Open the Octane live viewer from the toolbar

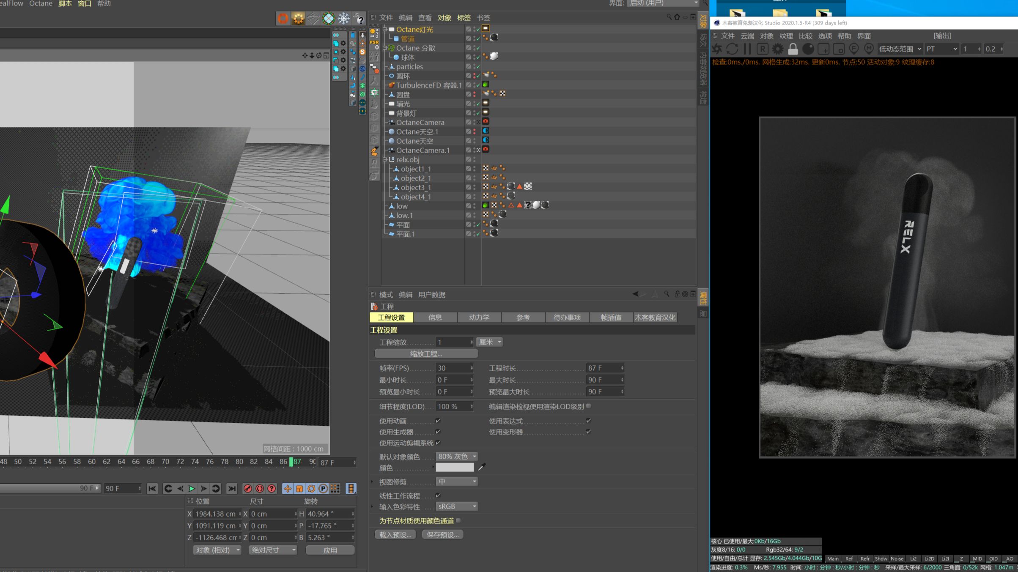pos(283,19)
